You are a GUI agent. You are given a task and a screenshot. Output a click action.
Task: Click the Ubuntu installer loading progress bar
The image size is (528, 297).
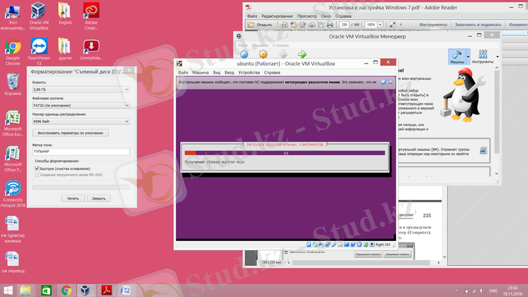click(285, 153)
